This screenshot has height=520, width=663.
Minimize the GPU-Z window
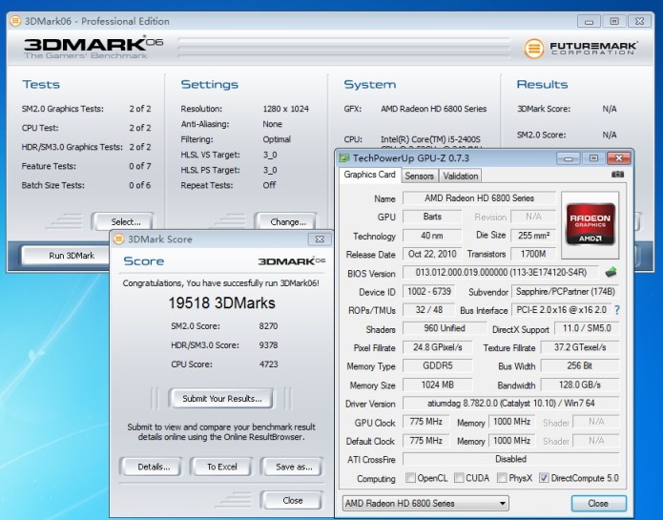(x=568, y=158)
